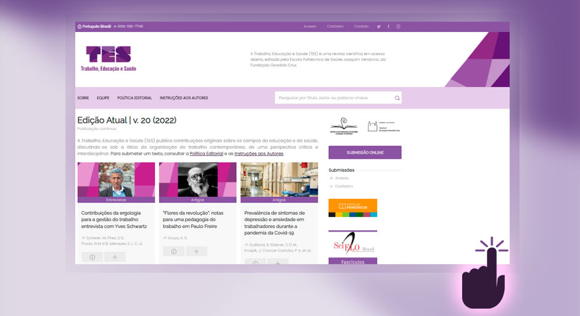The height and width of the screenshot is (316, 580).
Task: Click the SUBMISSÃO ONLINE button
Action: pos(365,153)
